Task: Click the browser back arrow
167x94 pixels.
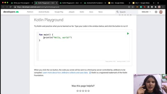Action: pos(3,7)
